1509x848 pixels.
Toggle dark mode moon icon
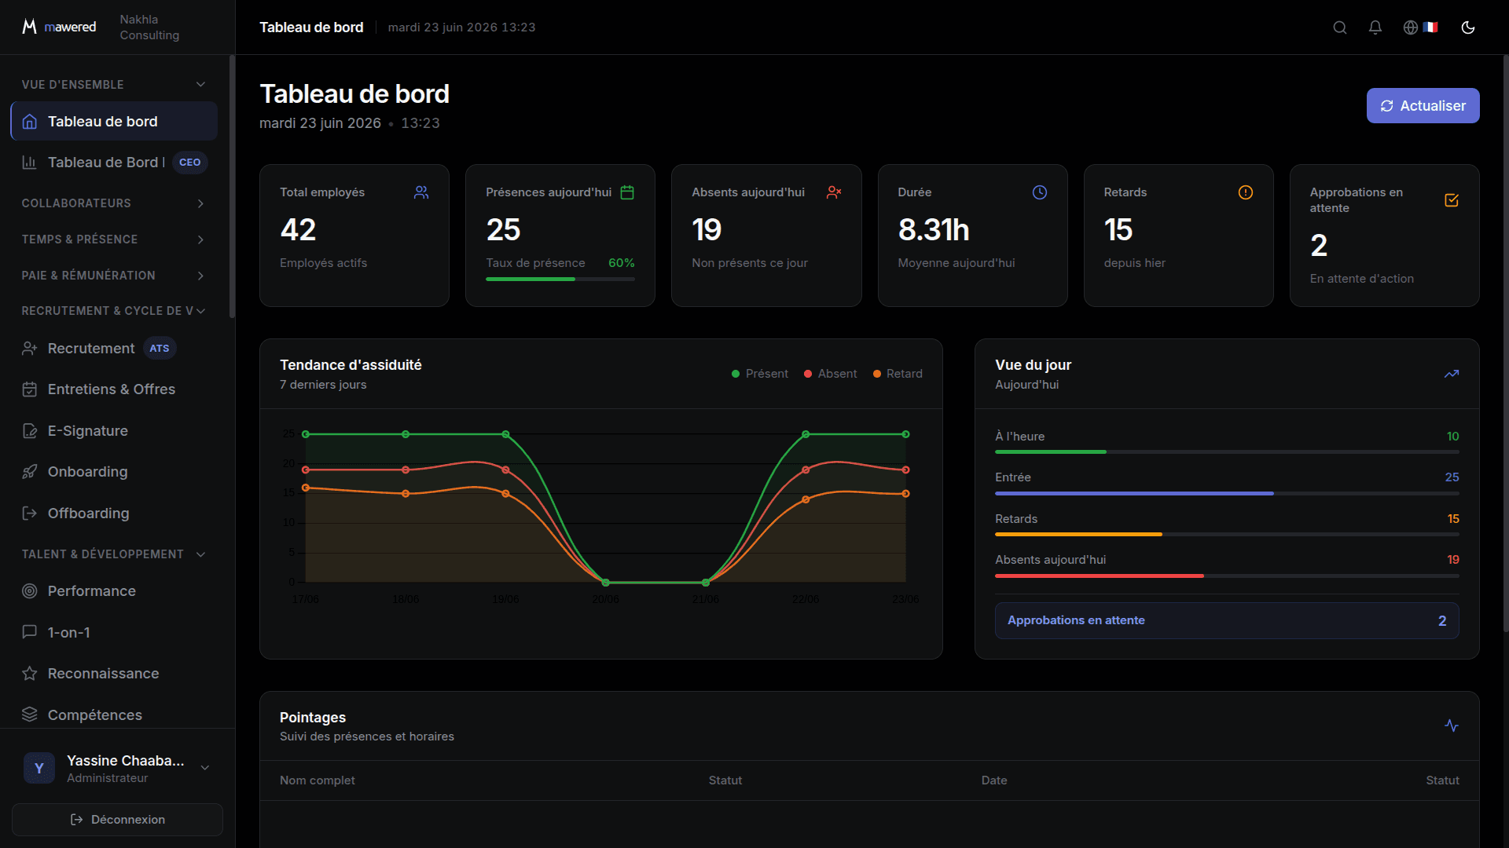click(x=1467, y=27)
